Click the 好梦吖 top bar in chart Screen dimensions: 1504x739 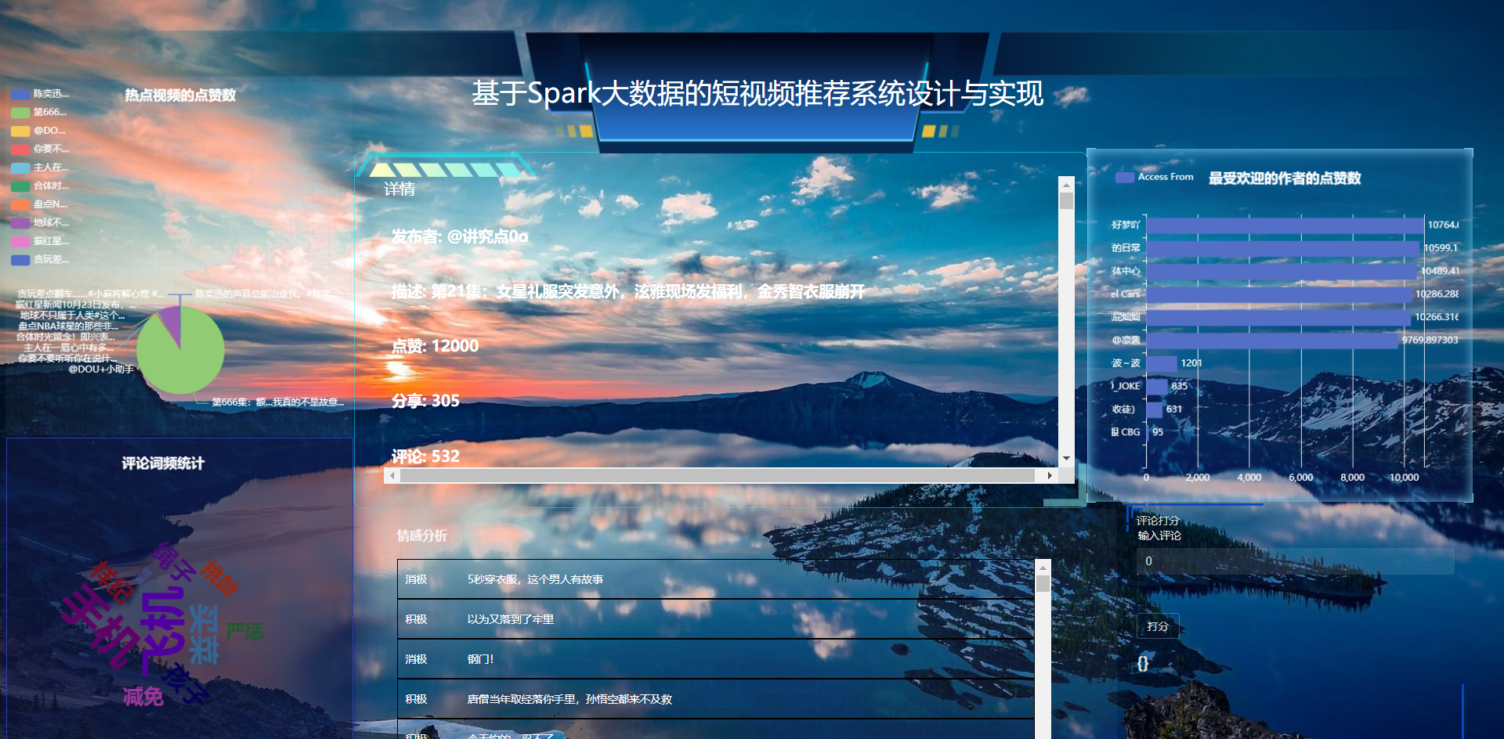click(1285, 225)
